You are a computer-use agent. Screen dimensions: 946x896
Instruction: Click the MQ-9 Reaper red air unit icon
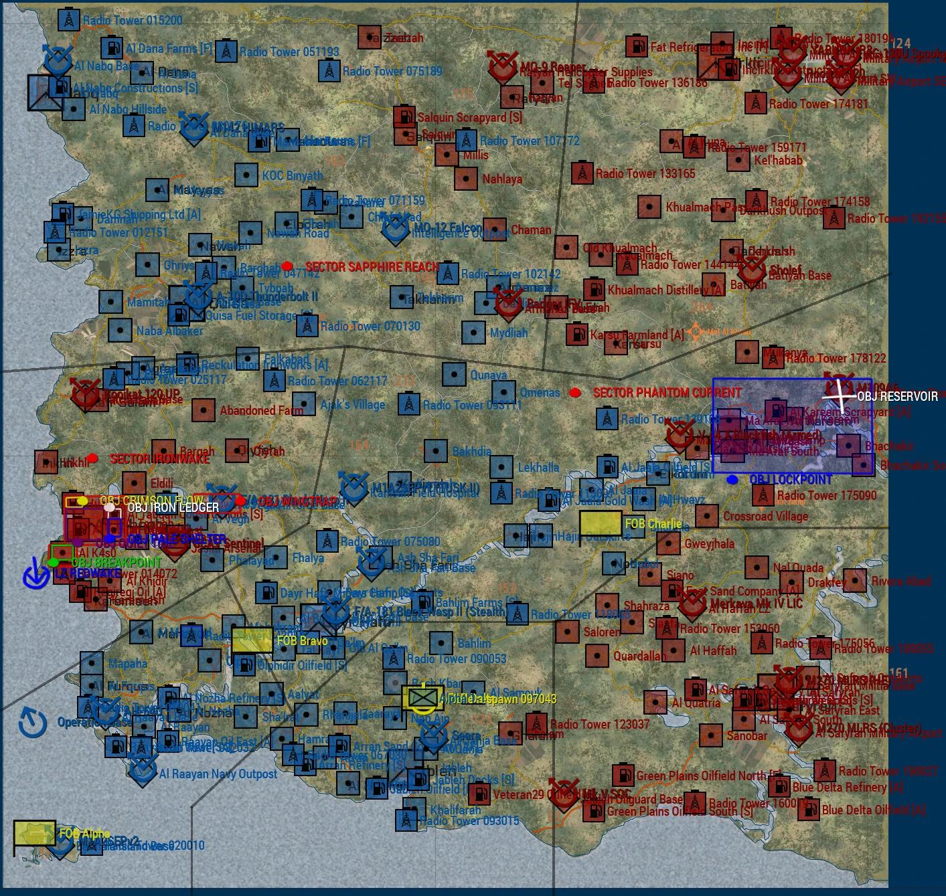click(x=502, y=66)
